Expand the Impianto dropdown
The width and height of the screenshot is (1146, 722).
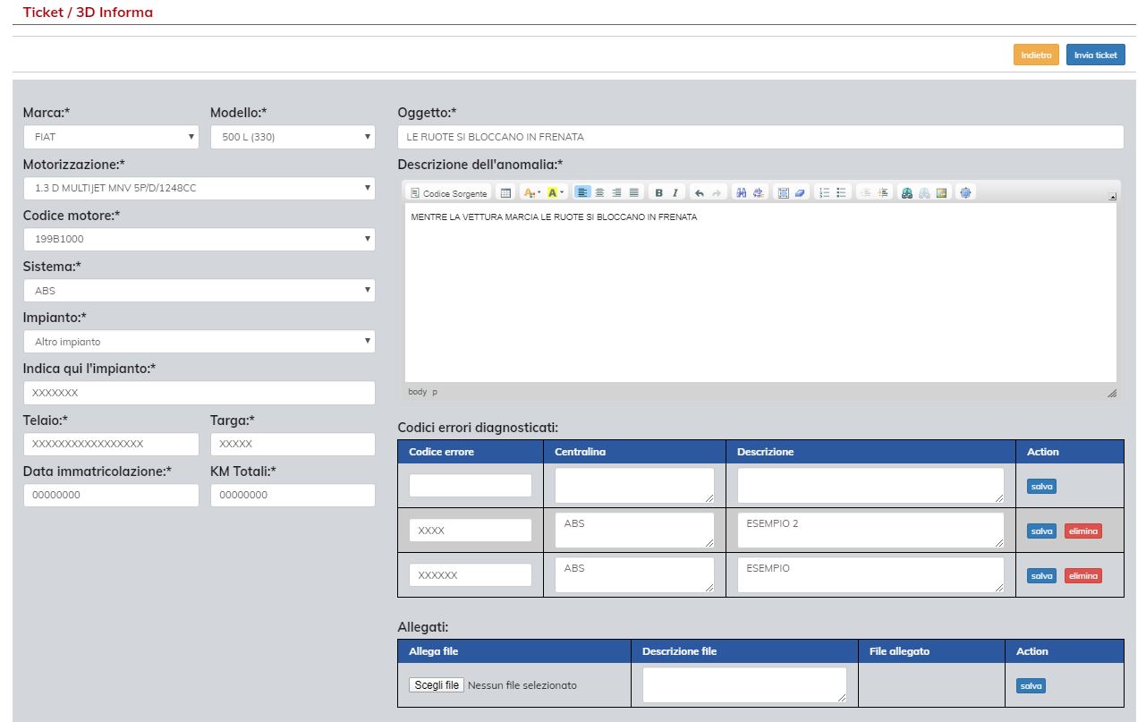199,342
